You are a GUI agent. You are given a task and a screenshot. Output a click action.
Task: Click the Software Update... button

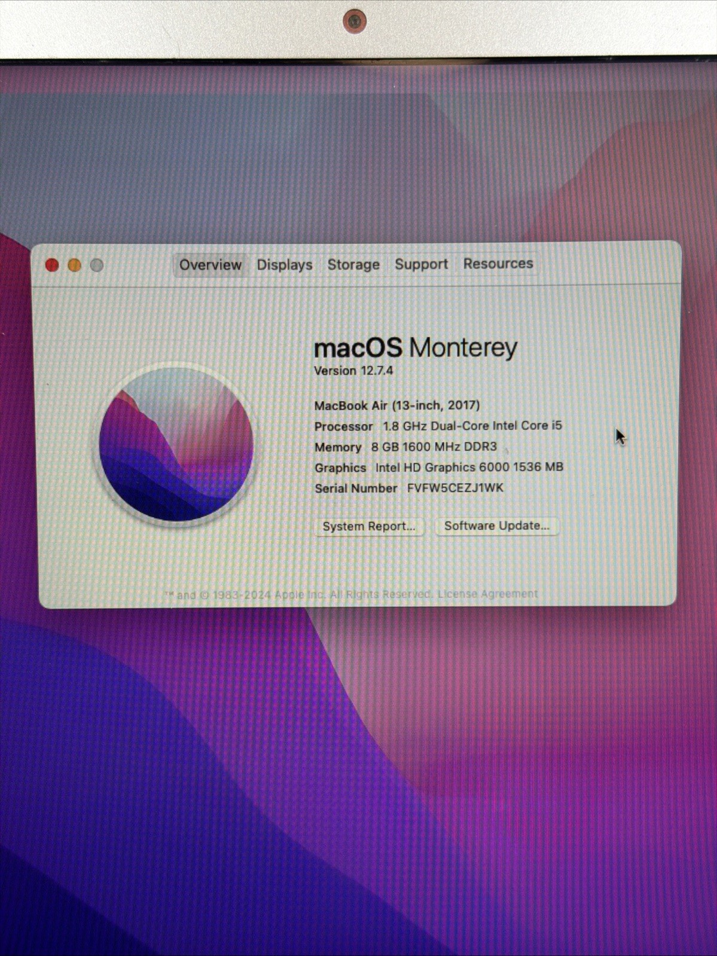[x=496, y=526]
